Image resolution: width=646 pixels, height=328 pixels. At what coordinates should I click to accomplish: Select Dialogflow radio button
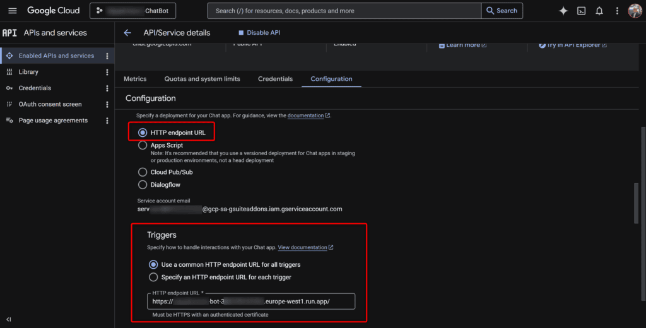tap(143, 185)
